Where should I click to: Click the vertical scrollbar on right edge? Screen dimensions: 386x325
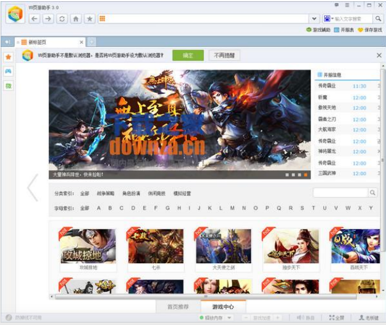coord(383,160)
